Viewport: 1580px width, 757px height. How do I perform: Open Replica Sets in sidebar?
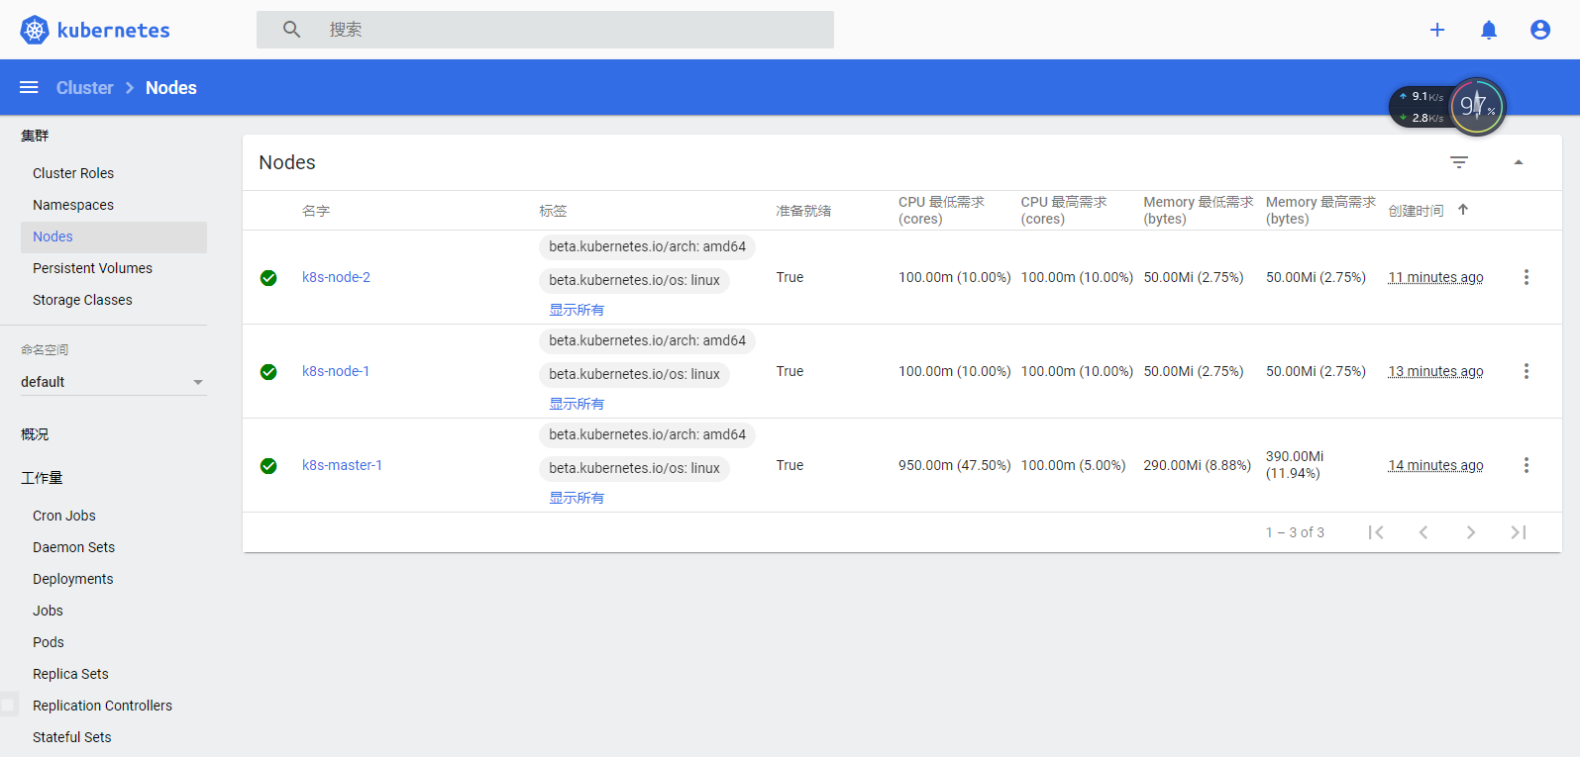click(70, 674)
